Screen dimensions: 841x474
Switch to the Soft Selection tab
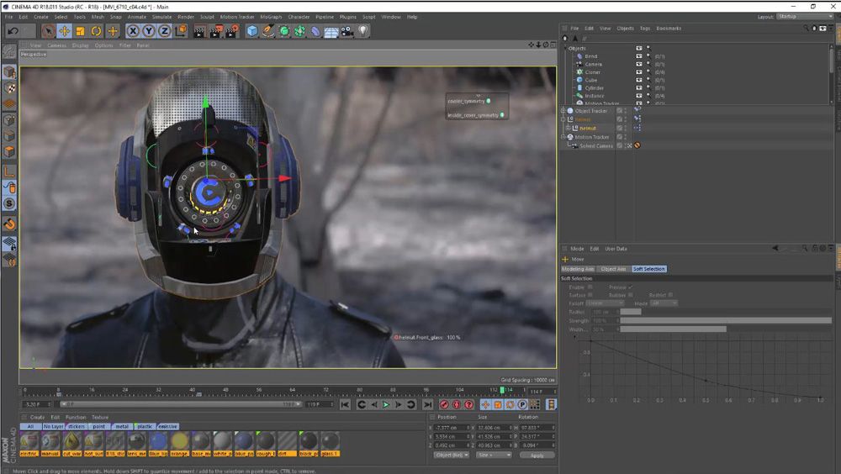[648, 269]
